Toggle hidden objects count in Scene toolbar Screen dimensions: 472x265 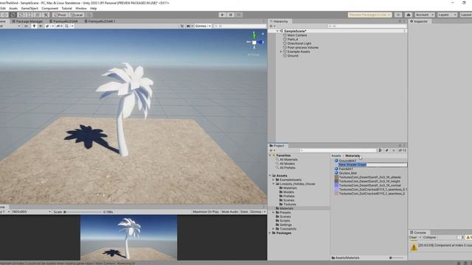coord(59,26)
